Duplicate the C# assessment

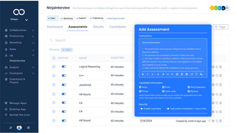click(217, 112)
